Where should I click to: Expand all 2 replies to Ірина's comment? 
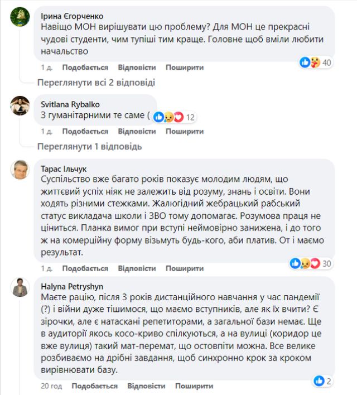pyautogui.click(x=95, y=83)
